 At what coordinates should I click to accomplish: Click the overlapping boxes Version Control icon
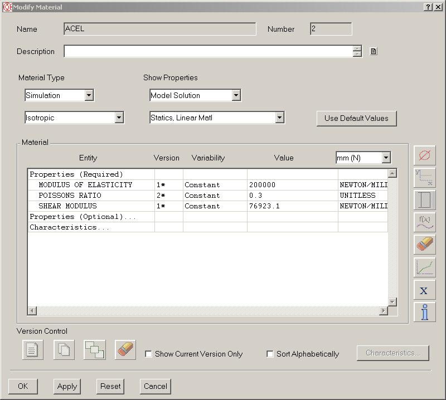pos(95,350)
